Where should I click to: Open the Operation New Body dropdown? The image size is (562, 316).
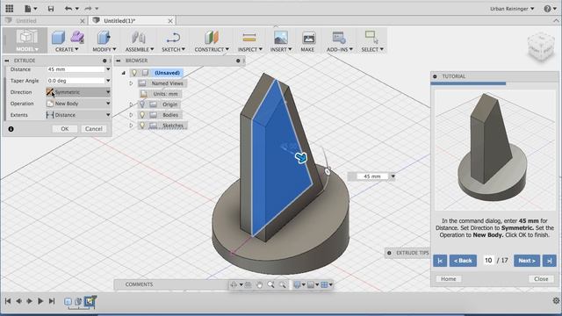point(78,104)
